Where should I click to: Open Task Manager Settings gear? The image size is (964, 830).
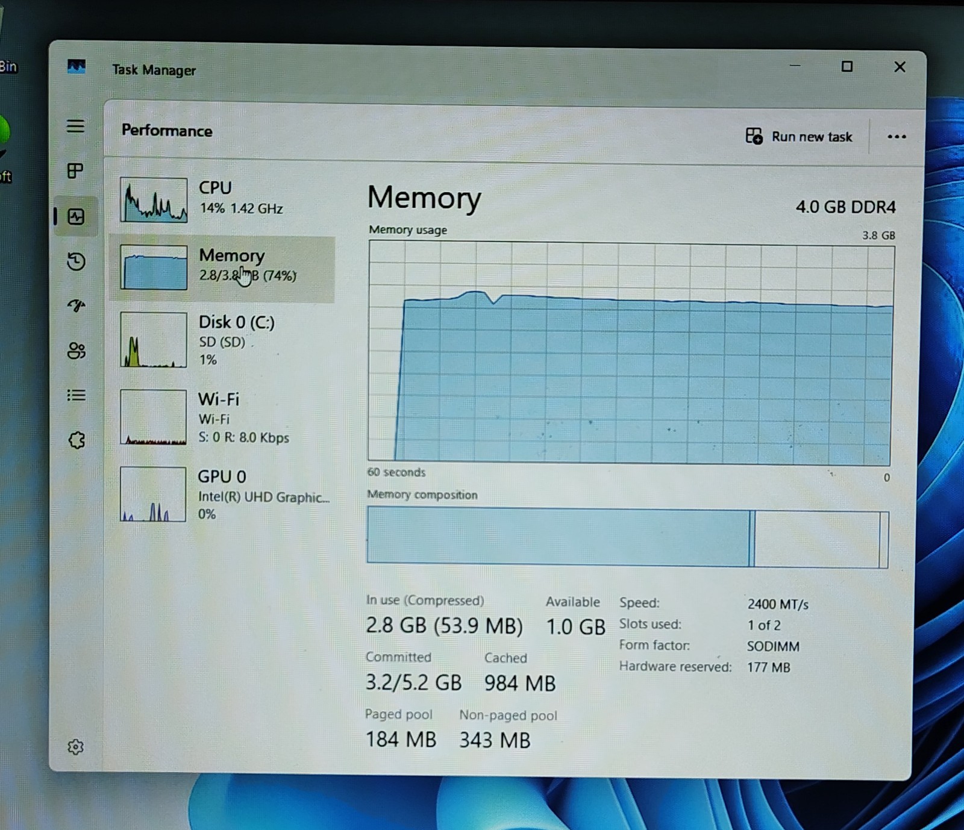coord(75,747)
